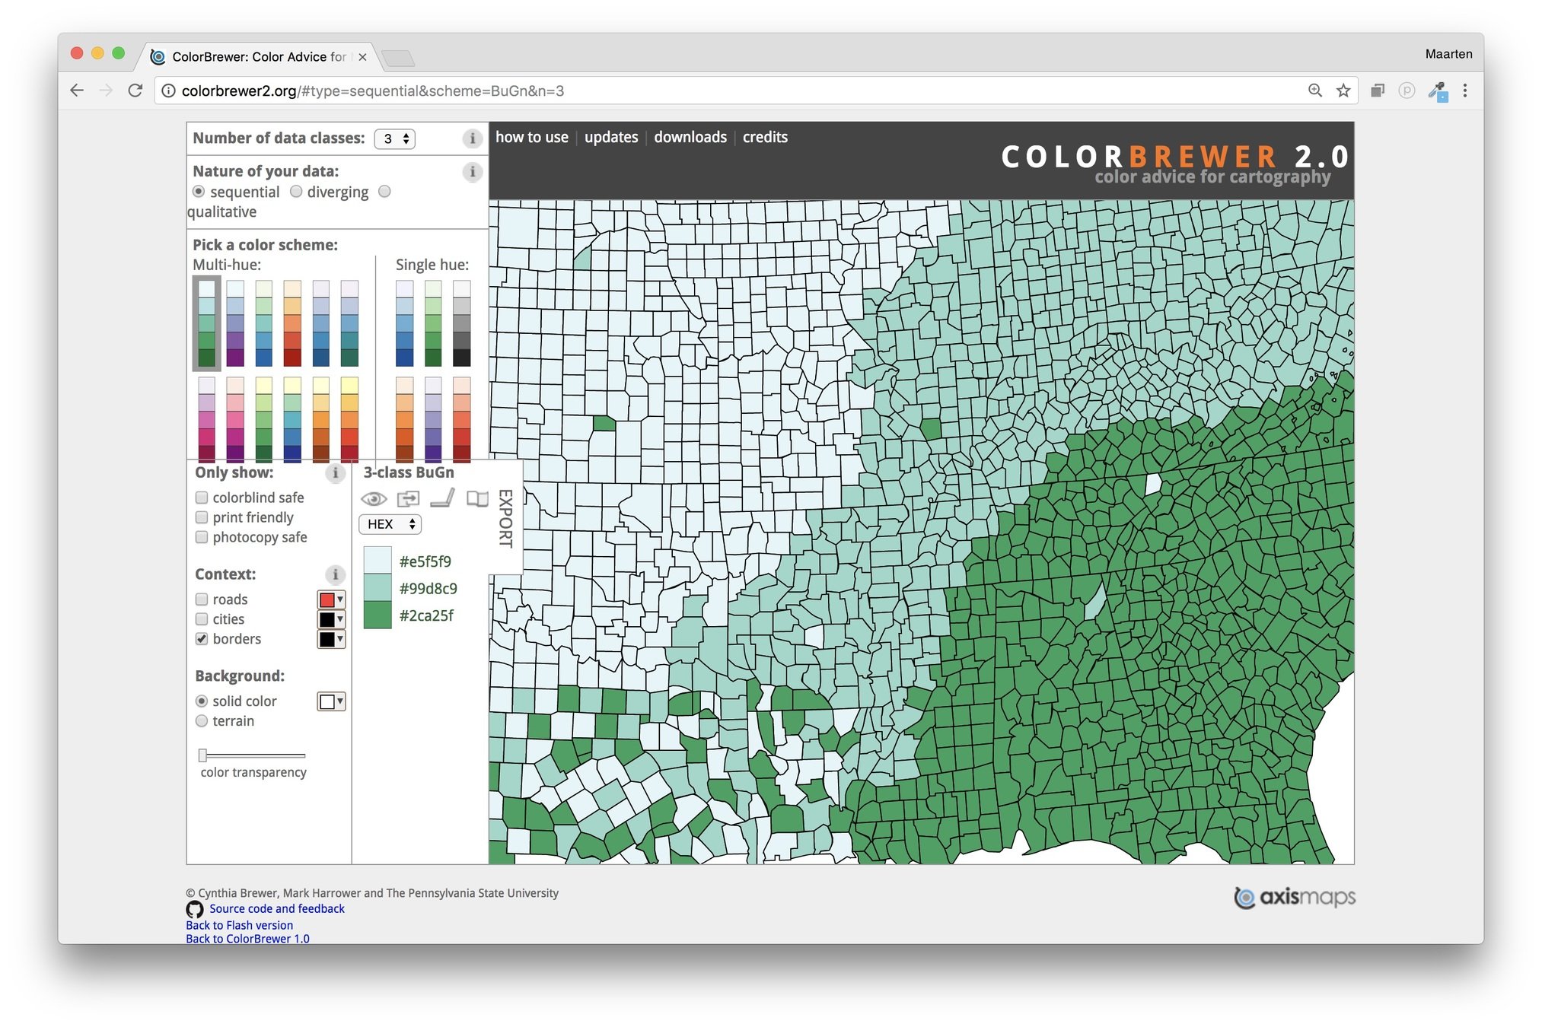Open the roads color picker dropdown
The image size is (1542, 1027).
click(x=331, y=599)
